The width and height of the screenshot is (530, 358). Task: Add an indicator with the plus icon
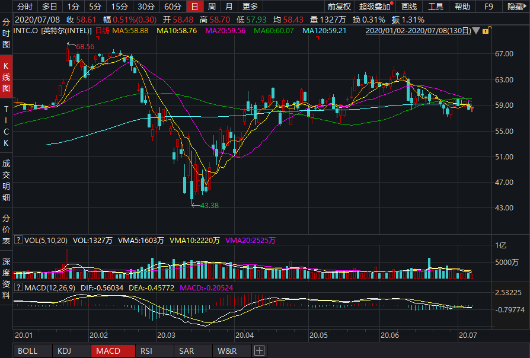click(259, 351)
